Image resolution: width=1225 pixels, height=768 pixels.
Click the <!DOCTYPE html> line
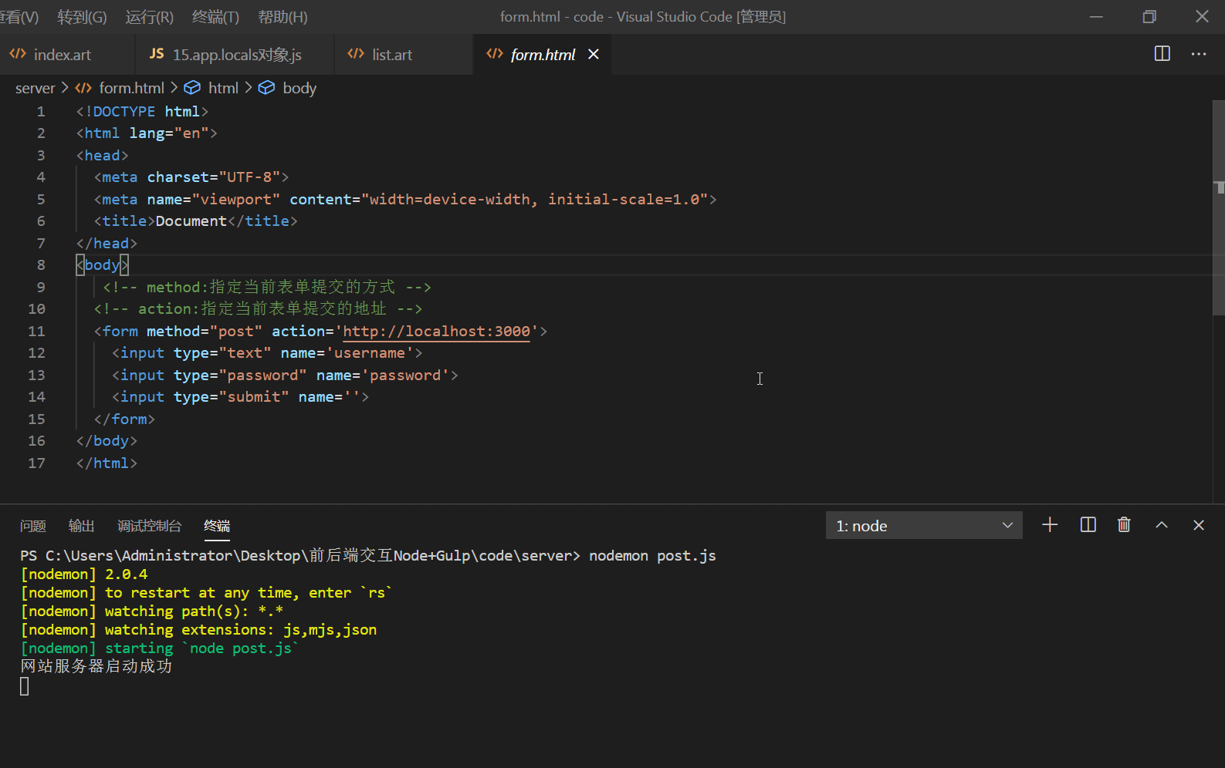[143, 112]
